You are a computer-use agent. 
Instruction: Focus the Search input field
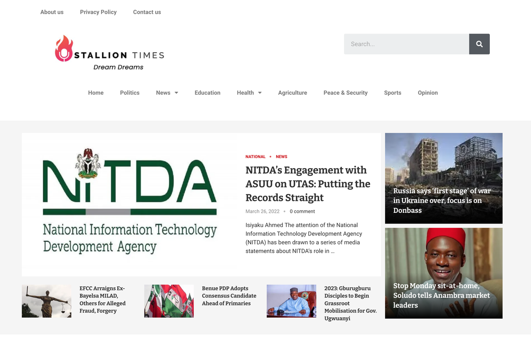(x=406, y=44)
